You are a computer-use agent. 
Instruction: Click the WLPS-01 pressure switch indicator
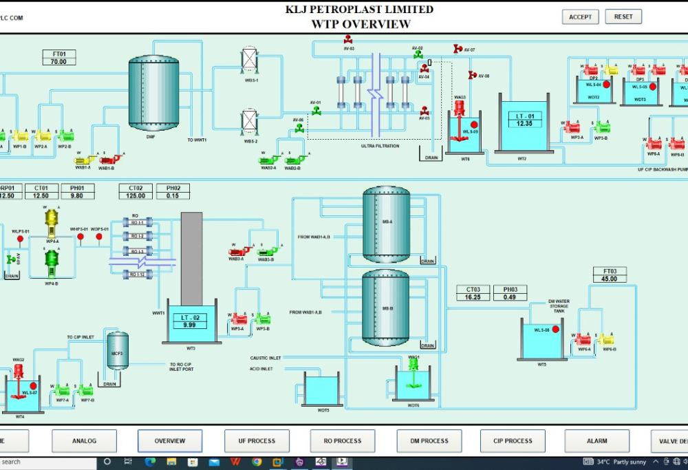[21, 239]
